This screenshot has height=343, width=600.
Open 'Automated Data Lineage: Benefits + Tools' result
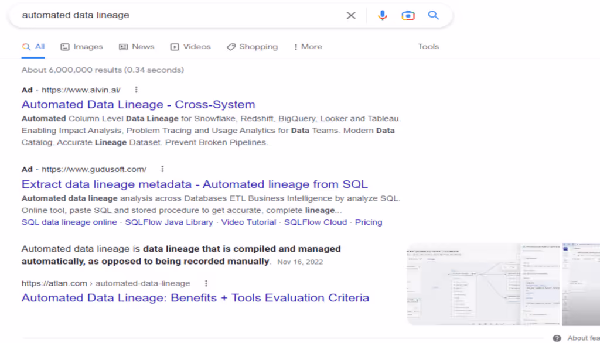coord(195,298)
